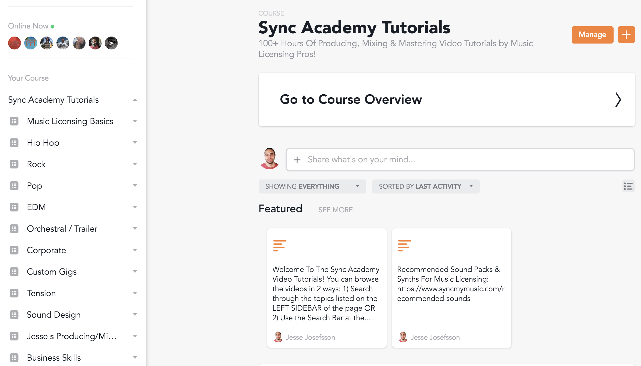Click the list icon beside Business Skills
Viewport: 641px width, 366px height.
14,358
